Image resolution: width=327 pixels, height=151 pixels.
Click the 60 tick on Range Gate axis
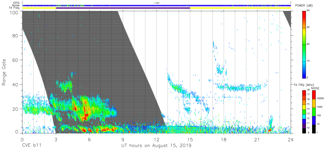tap(15, 60)
